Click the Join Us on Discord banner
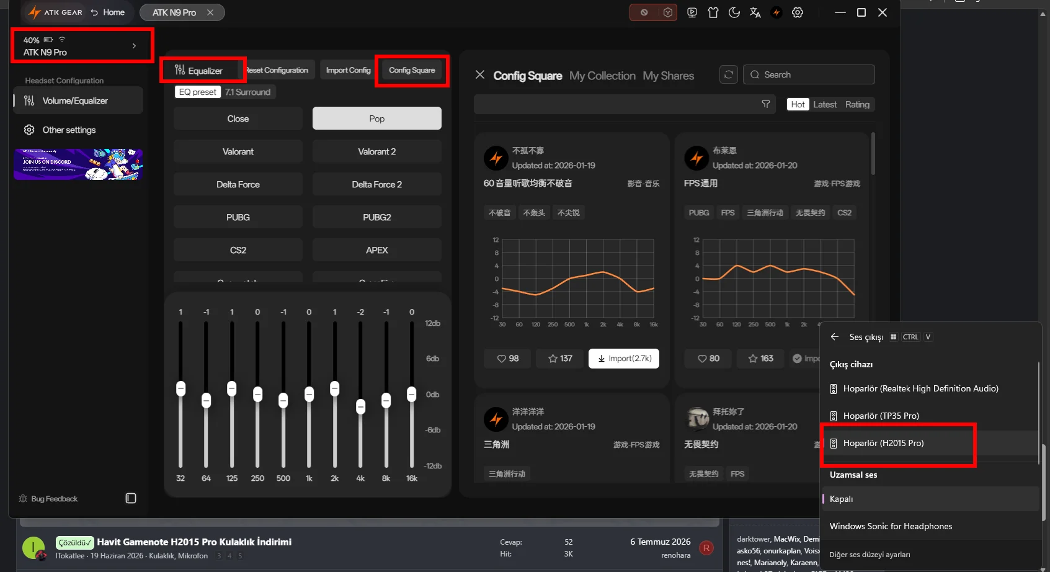Image resolution: width=1050 pixels, height=572 pixels. click(78, 164)
